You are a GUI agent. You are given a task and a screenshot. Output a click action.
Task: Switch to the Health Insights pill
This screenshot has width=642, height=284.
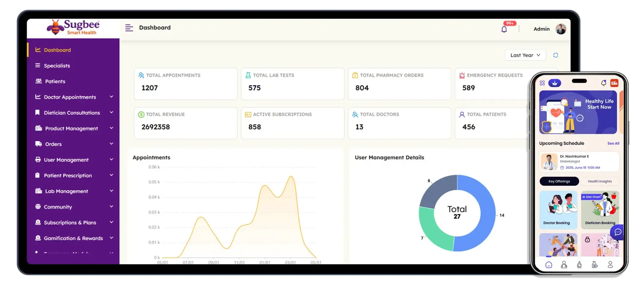[600, 181]
